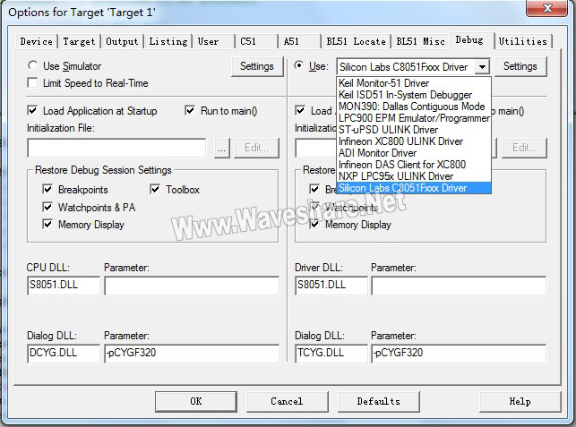The image size is (576, 427).
Task: Toggle simulator Memory Display checkbox
Action: (47, 224)
